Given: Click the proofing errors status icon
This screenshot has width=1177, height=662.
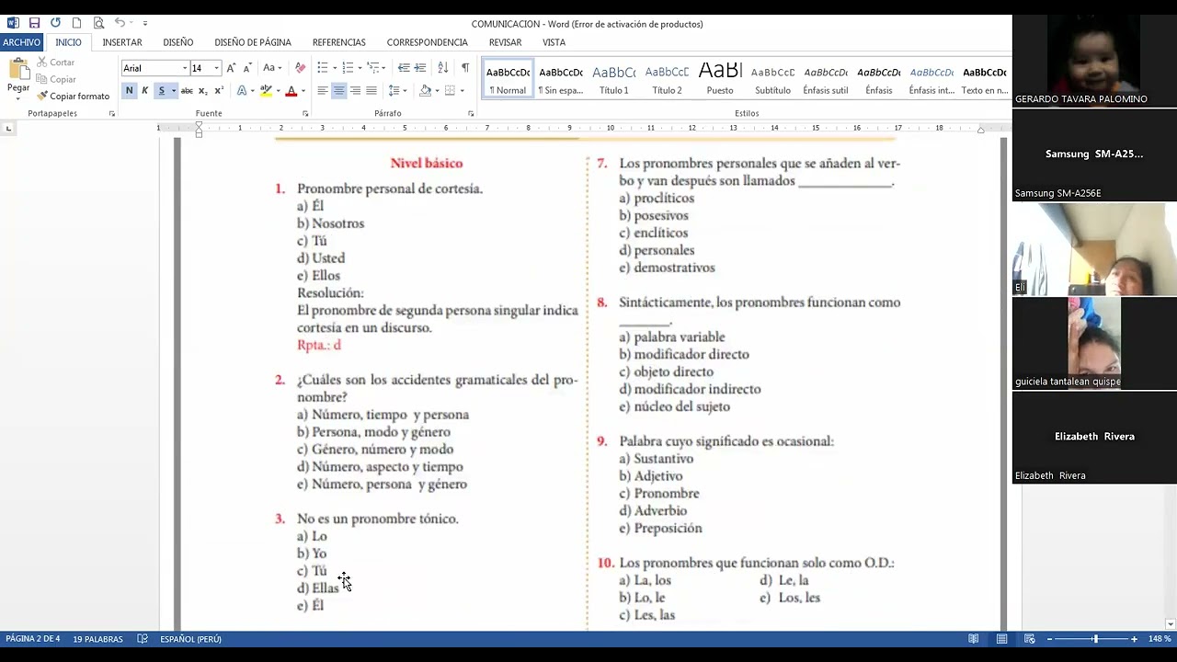Looking at the screenshot, I should [143, 639].
